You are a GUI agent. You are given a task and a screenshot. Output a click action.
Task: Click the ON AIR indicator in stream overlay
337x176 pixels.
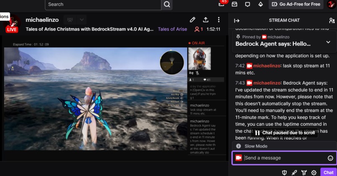point(197,43)
